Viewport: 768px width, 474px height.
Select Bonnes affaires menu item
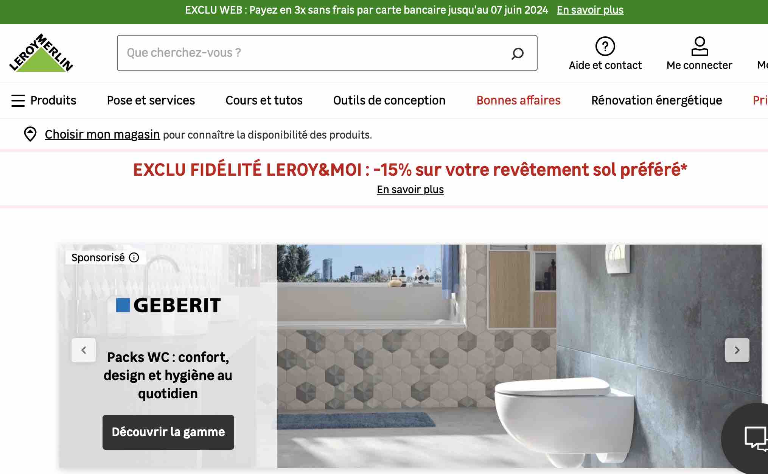click(518, 100)
